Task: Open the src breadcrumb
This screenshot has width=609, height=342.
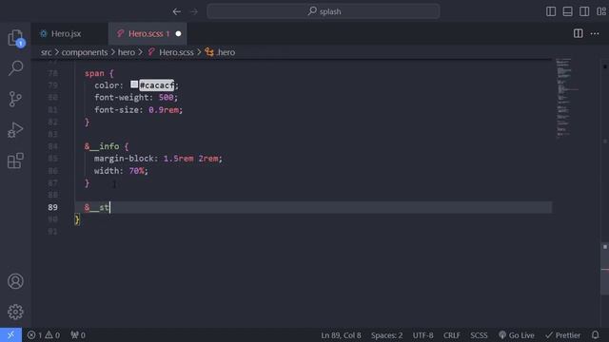Action: click(46, 52)
